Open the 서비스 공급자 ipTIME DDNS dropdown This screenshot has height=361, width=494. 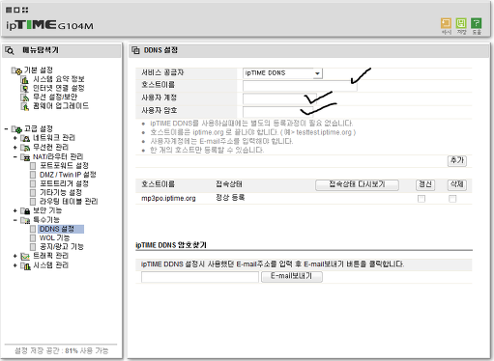(282, 73)
